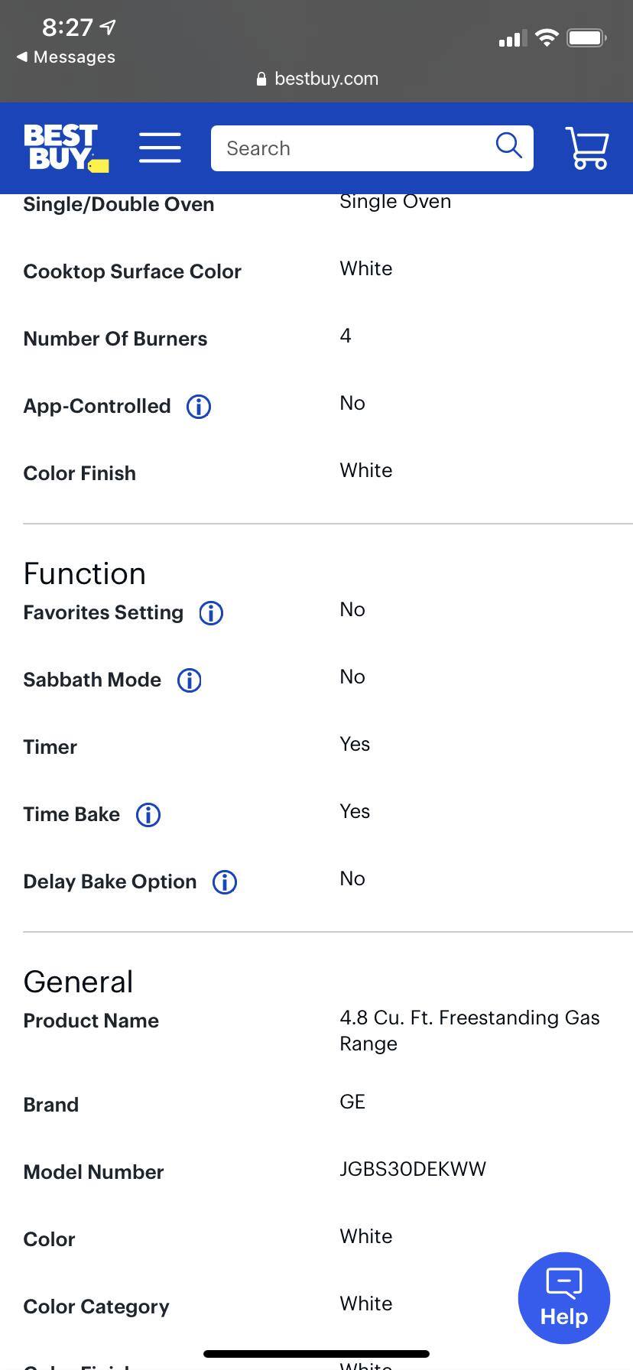The image size is (633, 1370).
Task: Open the hamburger navigation menu
Action: 160,148
